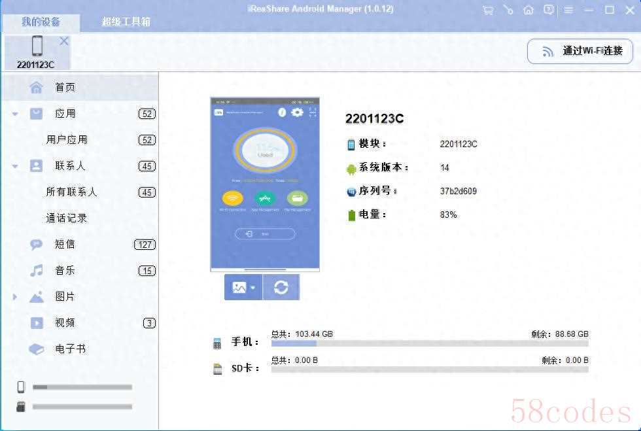Click the 手机 storage progress bar

[x=430, y=343]
